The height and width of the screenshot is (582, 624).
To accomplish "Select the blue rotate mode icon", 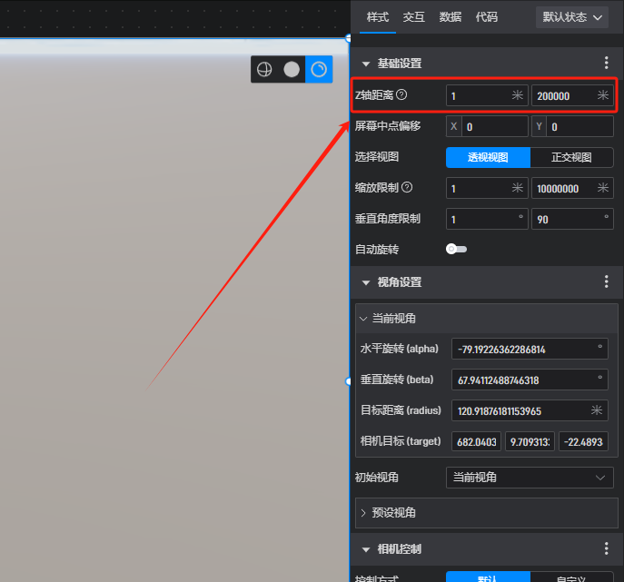I will point(319,69).
